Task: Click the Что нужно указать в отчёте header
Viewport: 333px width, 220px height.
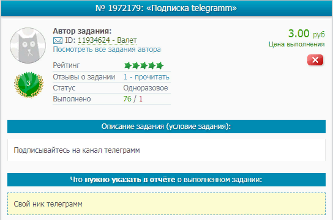Action: pyautogui.click(x=166, y=180)
